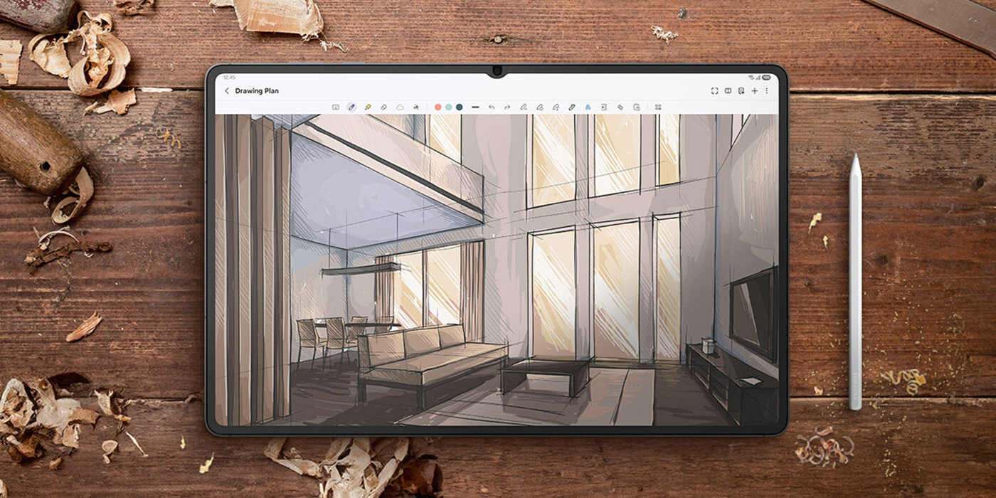Click the blue text style A icon

[588, 107]
